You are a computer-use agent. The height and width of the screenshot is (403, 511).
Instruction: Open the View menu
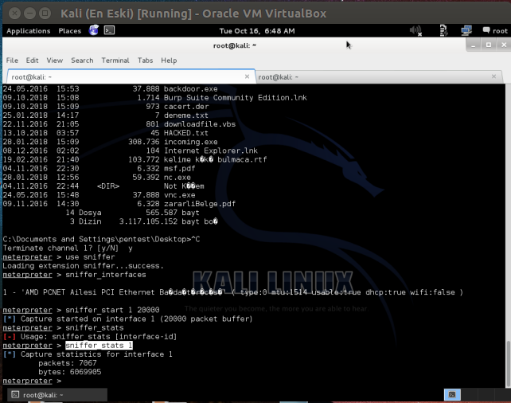54,61
